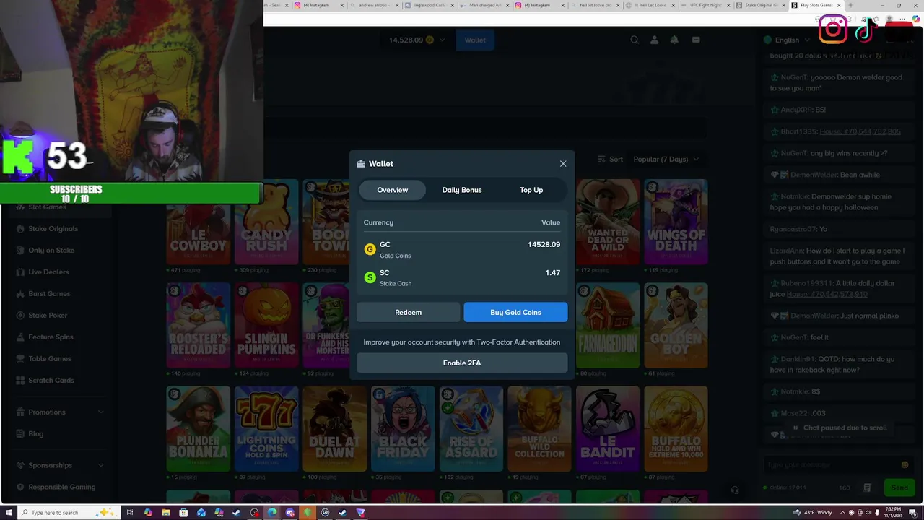Open the search magnifier in site header
This screenshot has width=924, height=520.
tap(635, 40)
